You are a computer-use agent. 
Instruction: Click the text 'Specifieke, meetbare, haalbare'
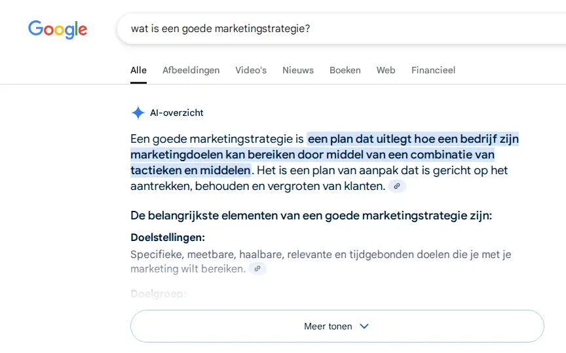(x=207, y=255)
